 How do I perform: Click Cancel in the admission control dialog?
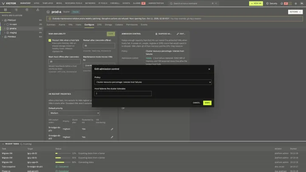click(196, 103)
